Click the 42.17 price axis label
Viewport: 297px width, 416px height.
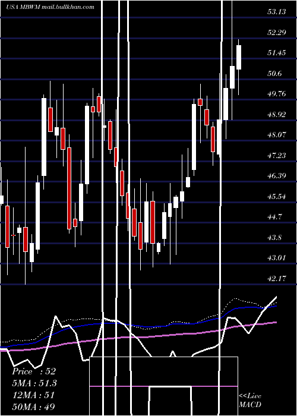[277, 279]
